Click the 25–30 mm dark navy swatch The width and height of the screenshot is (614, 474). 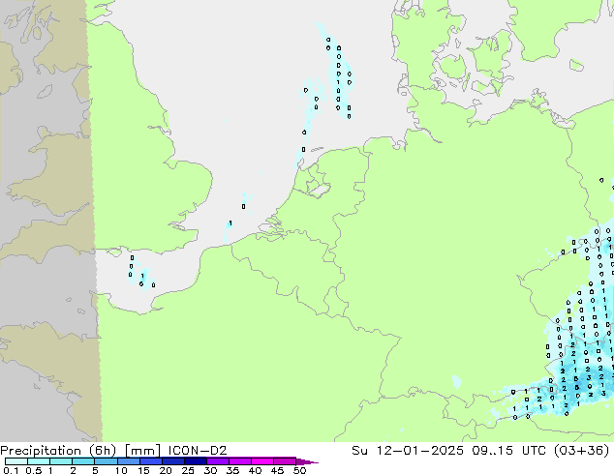[x=196, y=461]
